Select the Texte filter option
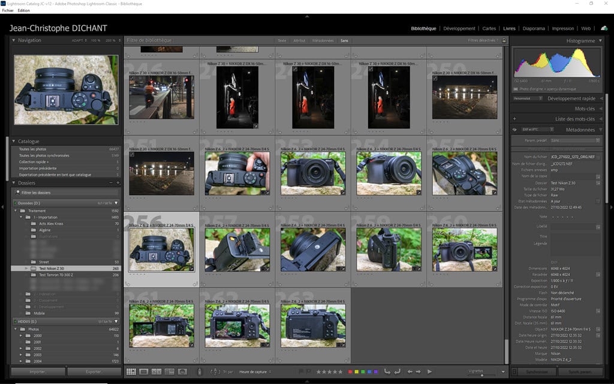 point(282,41)
